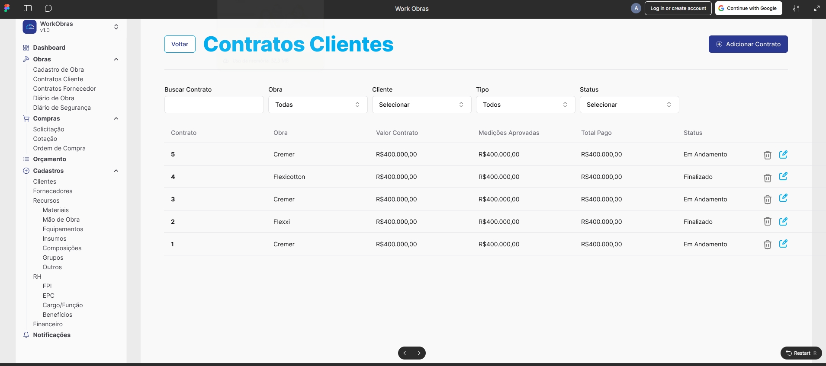Click the Adicionar Contrato button
826x366 pixels.
[748, 44]
